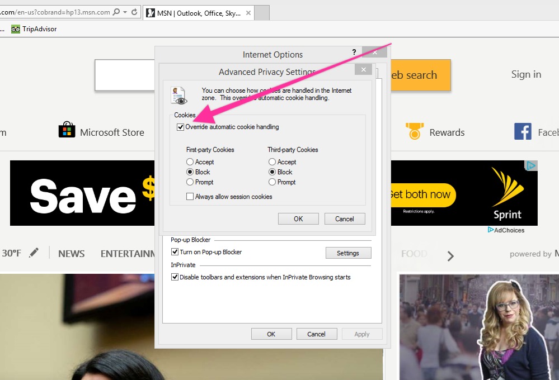
Task: Toggle Turn on Pop-up Blocker checkbox
Action: 175,252
